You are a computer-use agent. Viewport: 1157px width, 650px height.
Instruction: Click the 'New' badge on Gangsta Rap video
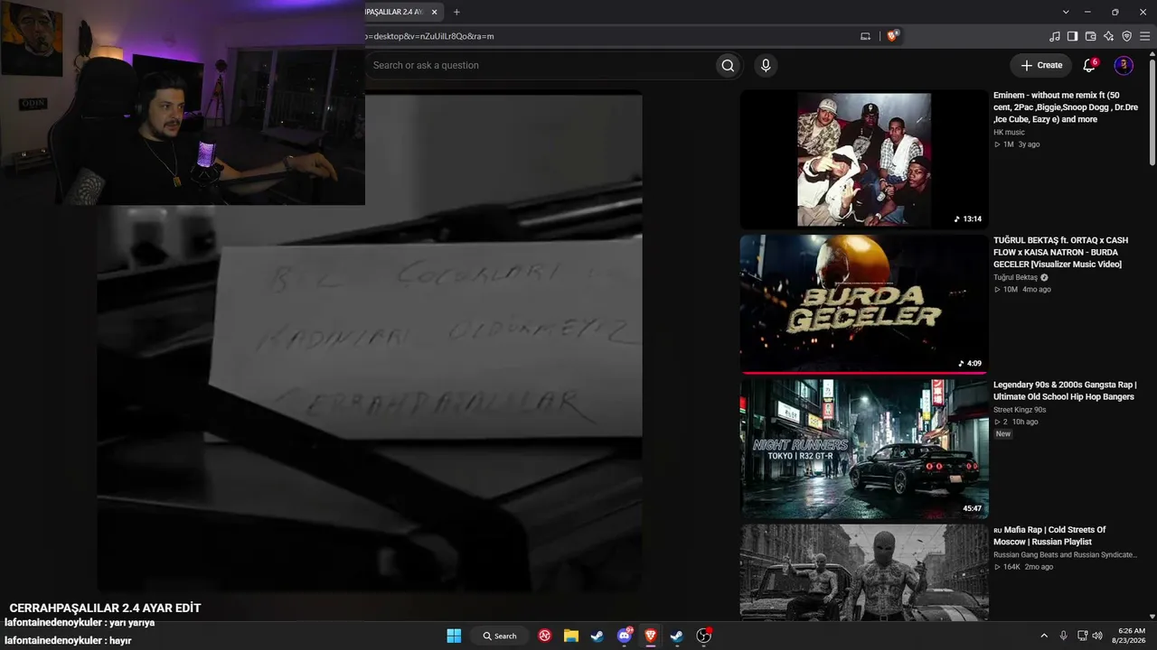tap(1003, 434)
